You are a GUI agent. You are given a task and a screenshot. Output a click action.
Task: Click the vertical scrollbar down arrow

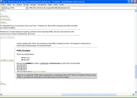tap(136, 92)
